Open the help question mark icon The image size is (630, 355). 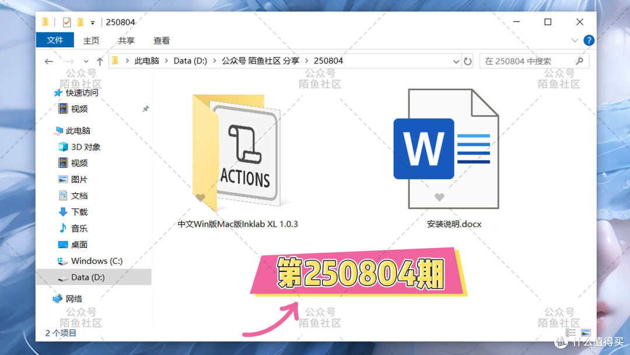[x=589, y=40]
